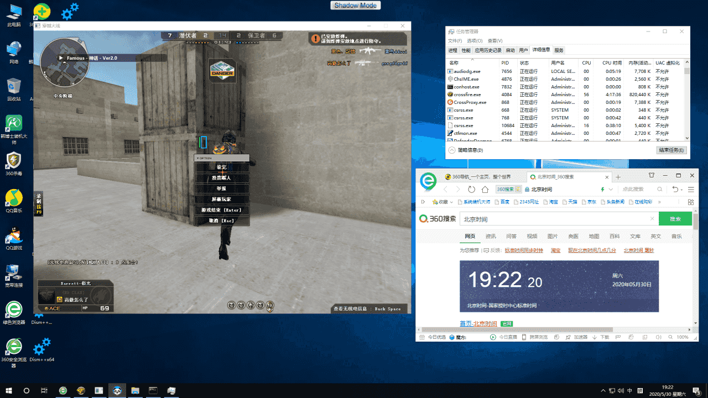
Task: Open 百度 bookmark in bookmarks bar
Action: pos(501,202)
